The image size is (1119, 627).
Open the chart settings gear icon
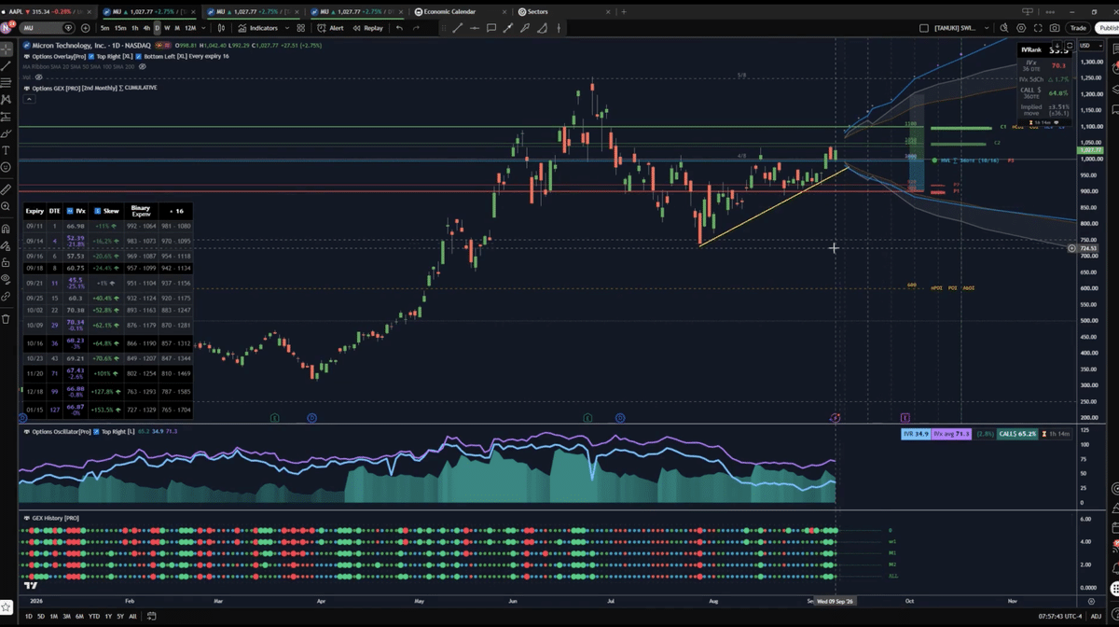[x=1019, y=28]
